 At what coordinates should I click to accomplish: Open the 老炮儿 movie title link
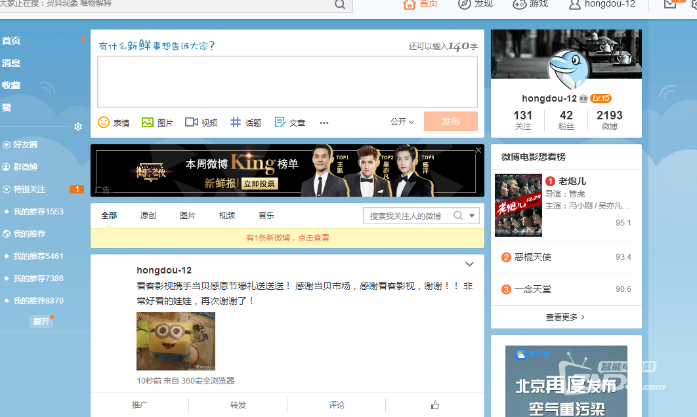[x=572, y=181]
